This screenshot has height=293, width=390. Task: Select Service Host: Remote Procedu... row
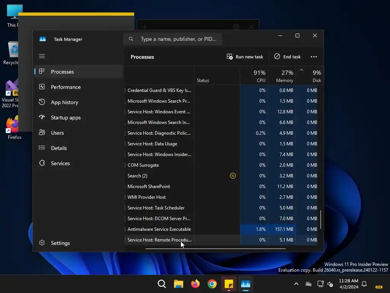click(221, 240)
